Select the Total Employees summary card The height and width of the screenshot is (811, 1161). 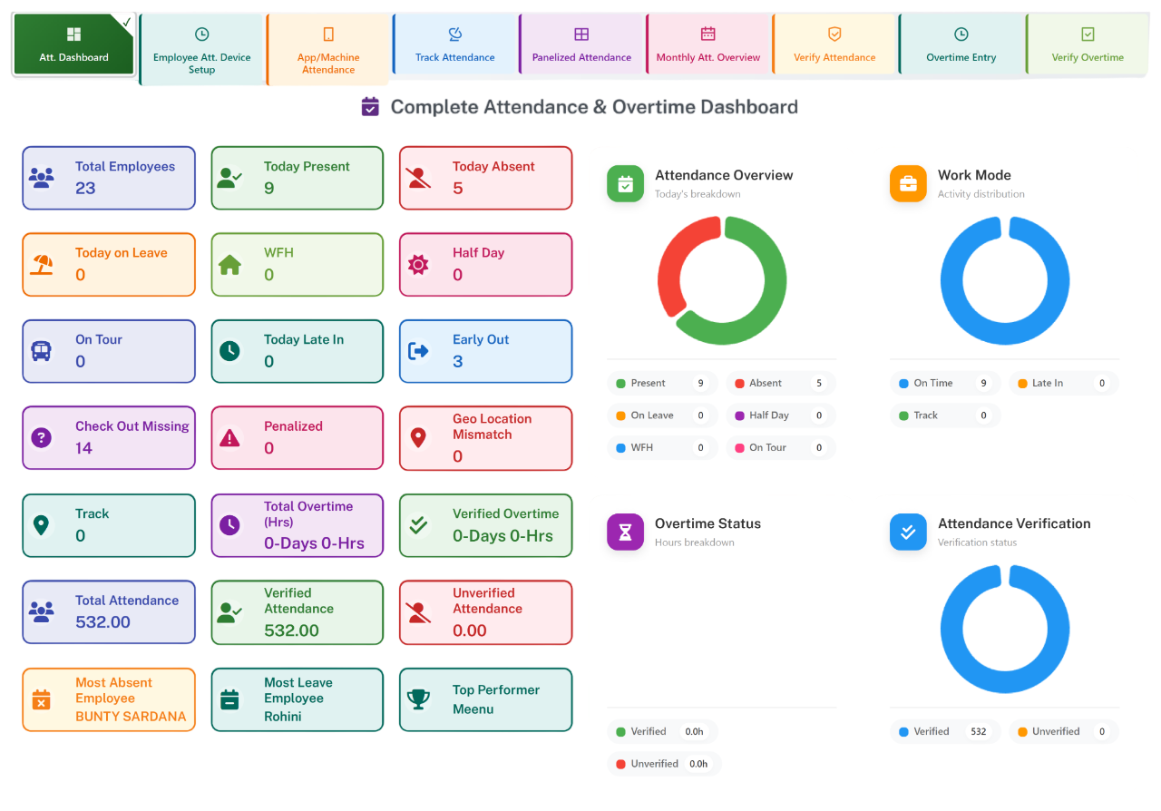tap(108, 178)
